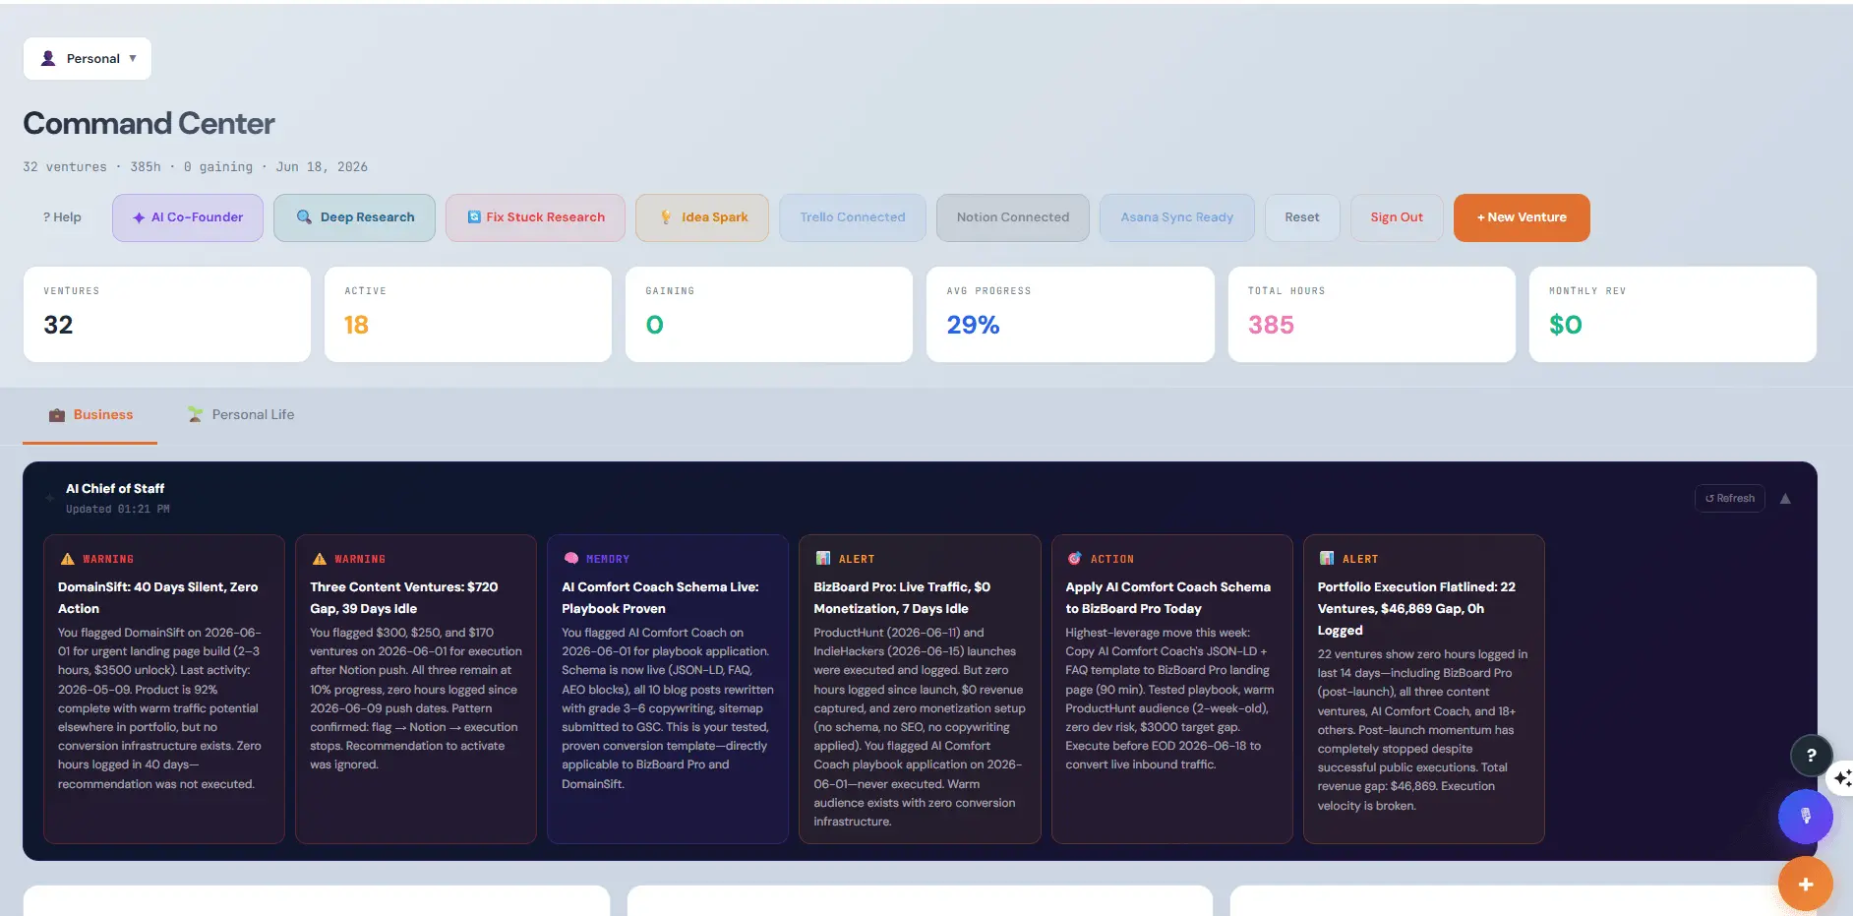Activate the purple microphone button

pos(1805,817)
